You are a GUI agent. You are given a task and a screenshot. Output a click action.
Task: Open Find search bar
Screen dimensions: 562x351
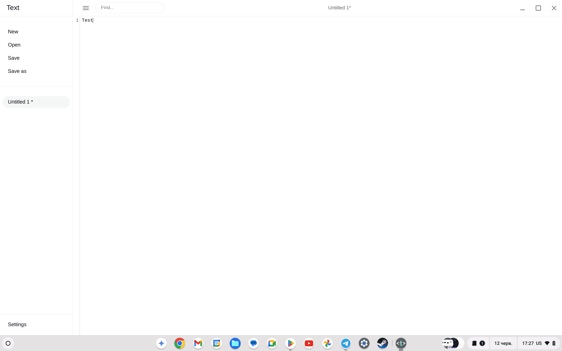pos(130,7)
